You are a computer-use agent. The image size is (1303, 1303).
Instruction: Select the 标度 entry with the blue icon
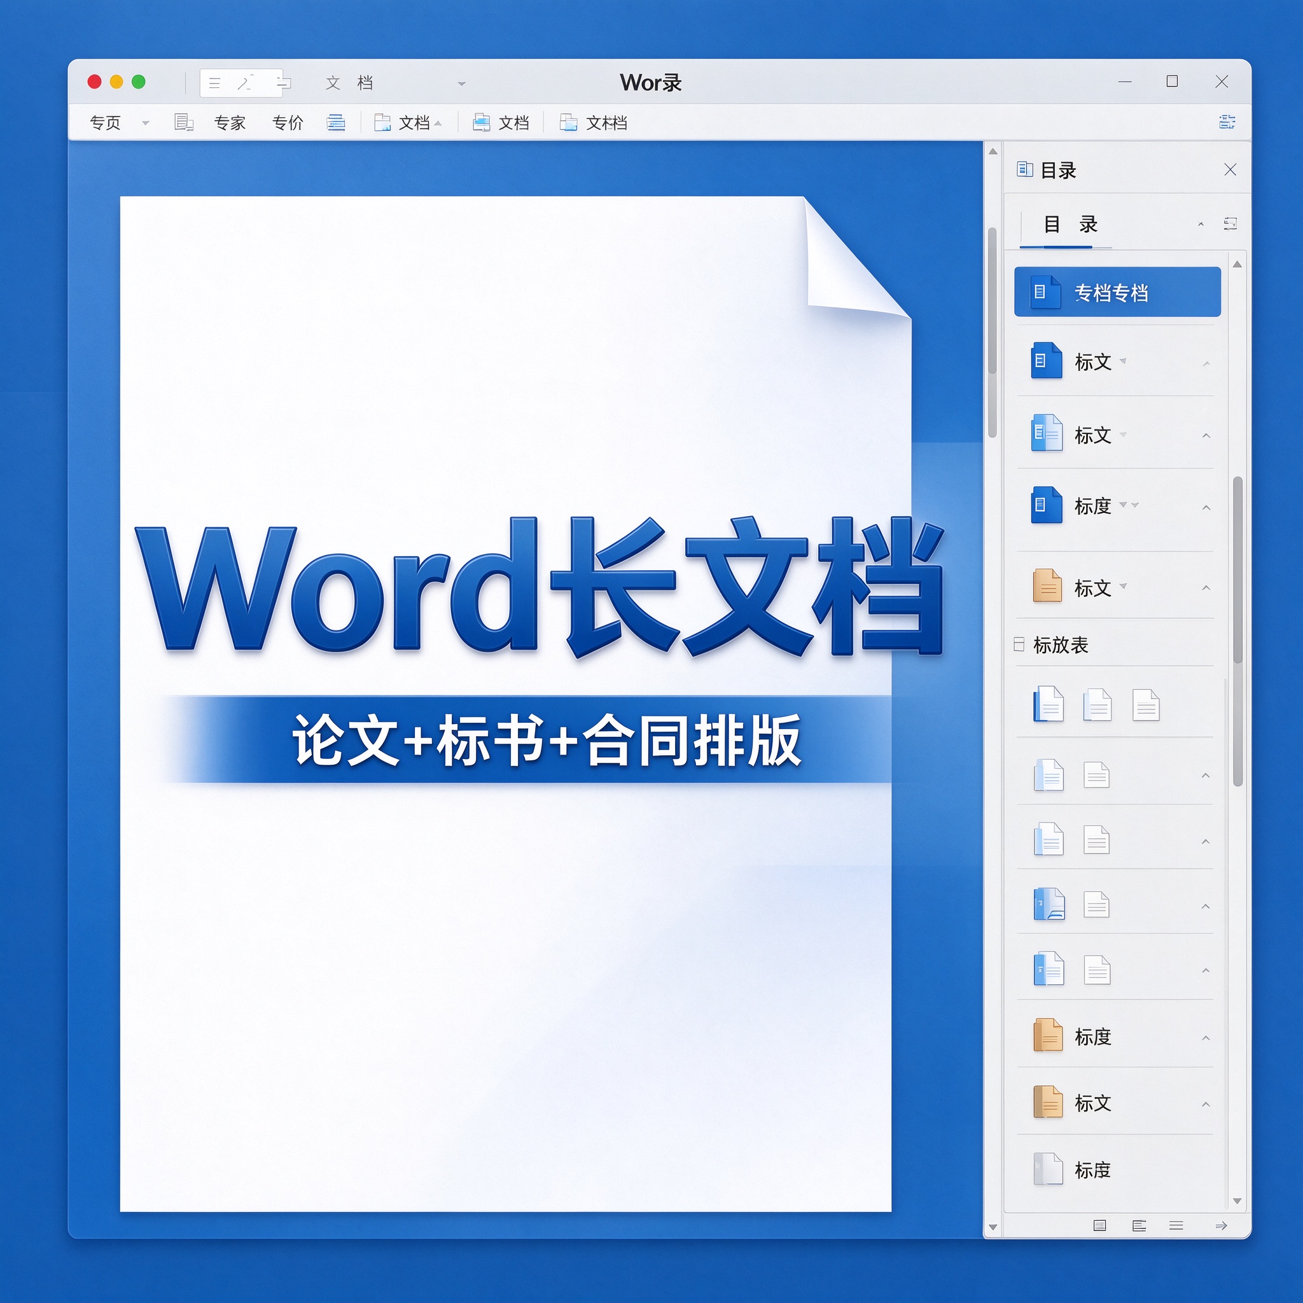pyautogui.click(x=1115, y=506)
